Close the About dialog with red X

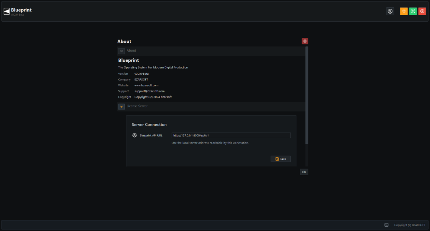[x=305, y=41]
